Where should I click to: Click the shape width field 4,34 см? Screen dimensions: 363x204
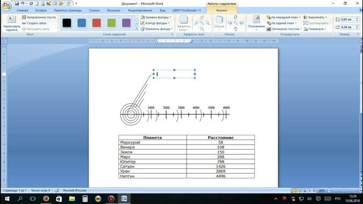pos(348,27)
